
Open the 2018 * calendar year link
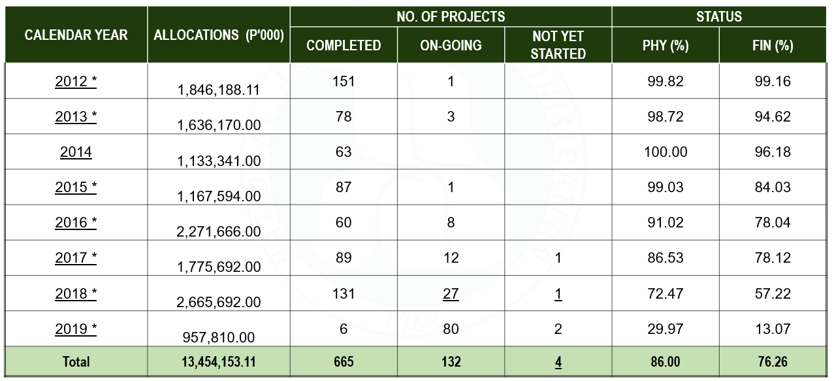[76, 293]
